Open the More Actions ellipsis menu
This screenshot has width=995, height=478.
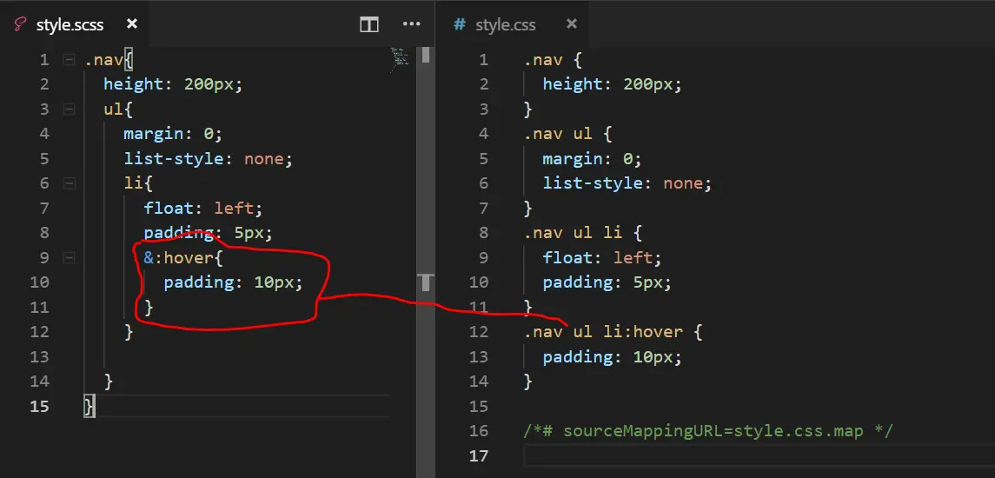coord(412,24)
